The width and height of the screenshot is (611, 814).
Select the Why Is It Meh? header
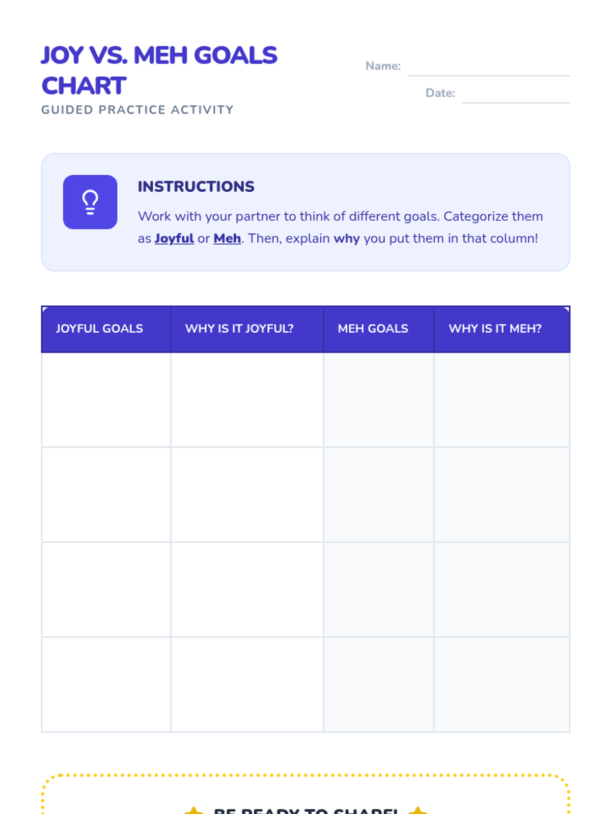495,329
